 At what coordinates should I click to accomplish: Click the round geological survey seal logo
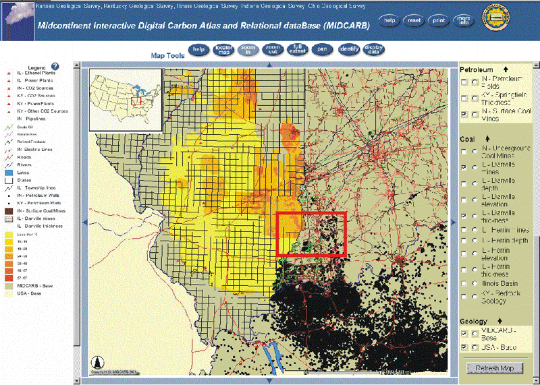tap(495, 18)
